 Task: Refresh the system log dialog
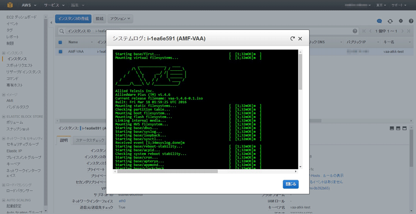[x=292, y=38]
